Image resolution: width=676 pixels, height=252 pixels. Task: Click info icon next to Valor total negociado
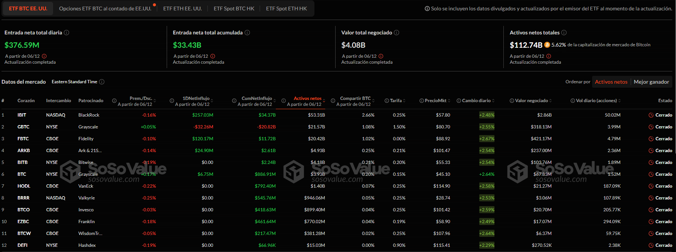396,33
